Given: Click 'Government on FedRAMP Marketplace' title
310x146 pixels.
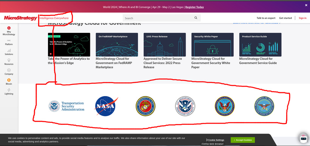Looking at the screenshot, I should click(x=114, y=63).
